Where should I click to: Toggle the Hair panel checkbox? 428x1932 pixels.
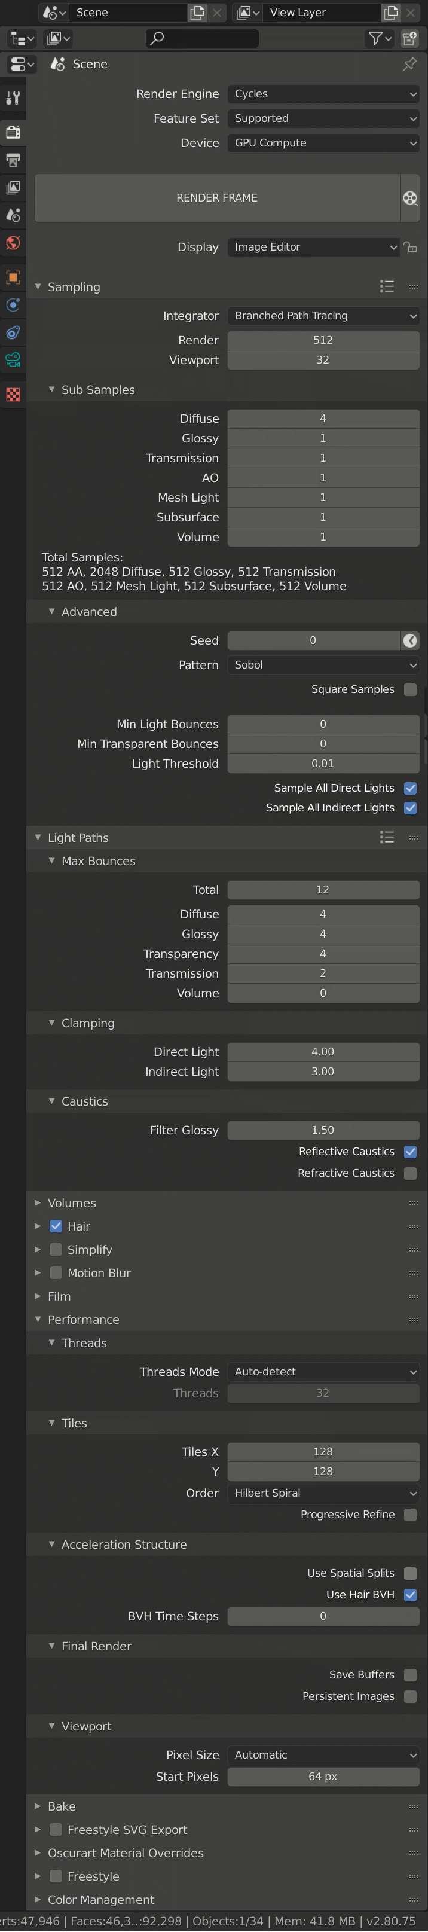(56, 1226)
